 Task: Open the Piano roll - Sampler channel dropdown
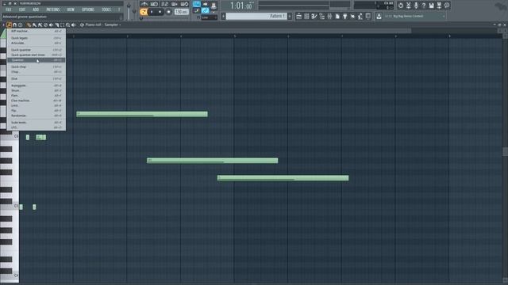pyautogui.click(x=102, y=25)
